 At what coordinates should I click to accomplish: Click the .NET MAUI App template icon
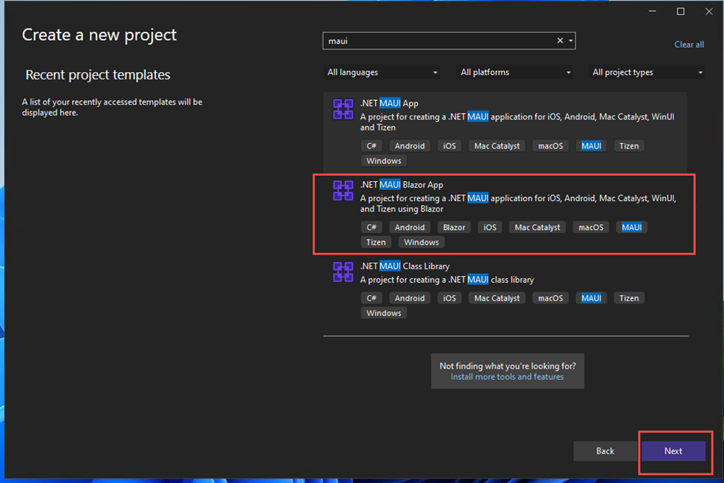(x=342, y=109)
